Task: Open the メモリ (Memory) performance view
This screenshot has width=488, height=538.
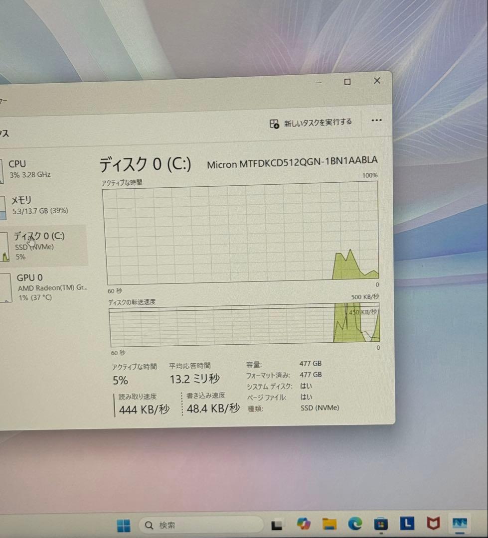Action: click(x=30, y=204)
